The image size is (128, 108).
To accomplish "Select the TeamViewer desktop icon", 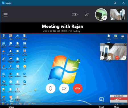I will (x=11, y=44).
